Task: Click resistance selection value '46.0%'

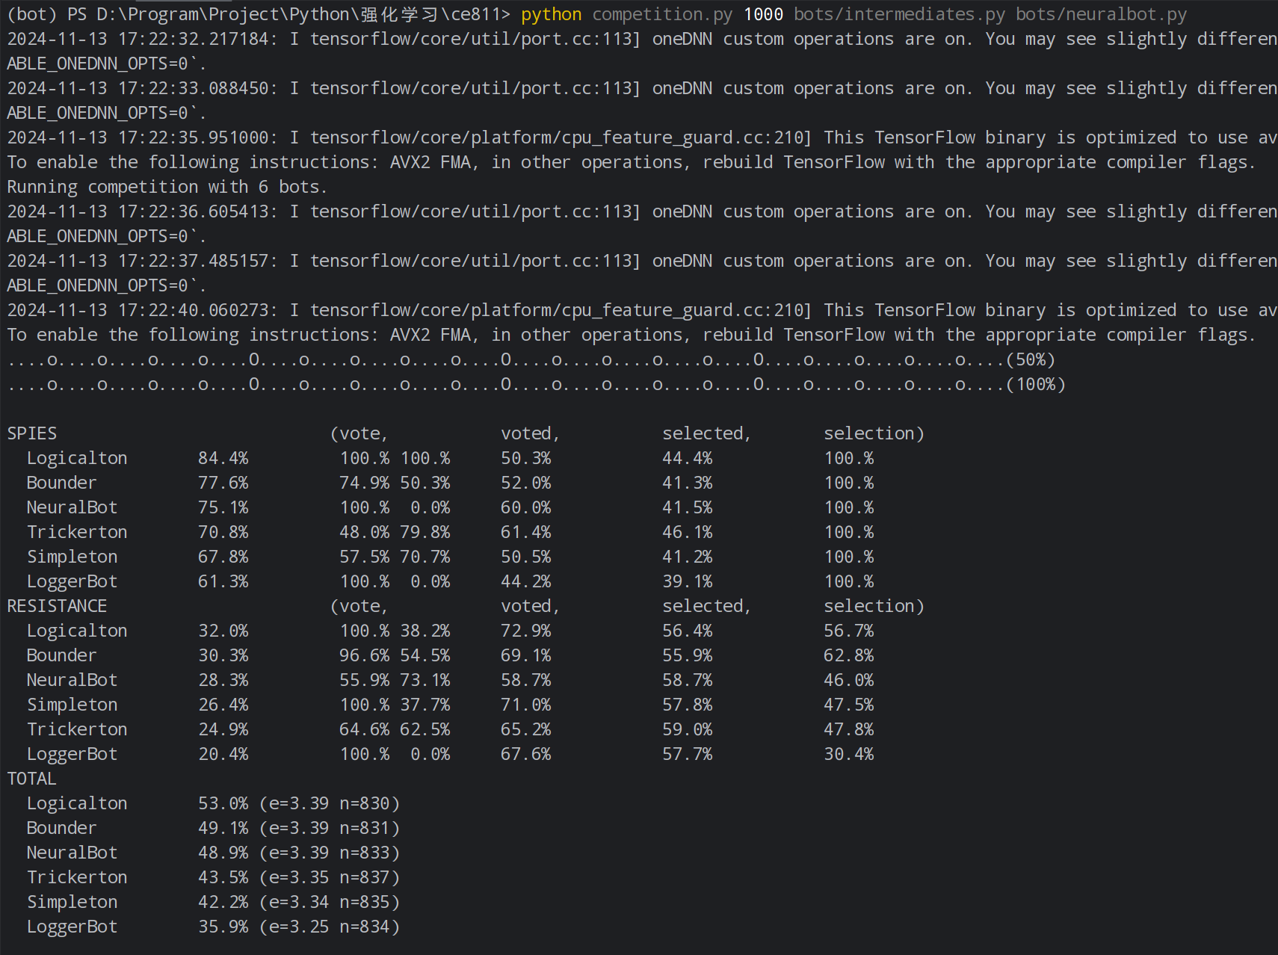Action: click(x=849, y=680)
